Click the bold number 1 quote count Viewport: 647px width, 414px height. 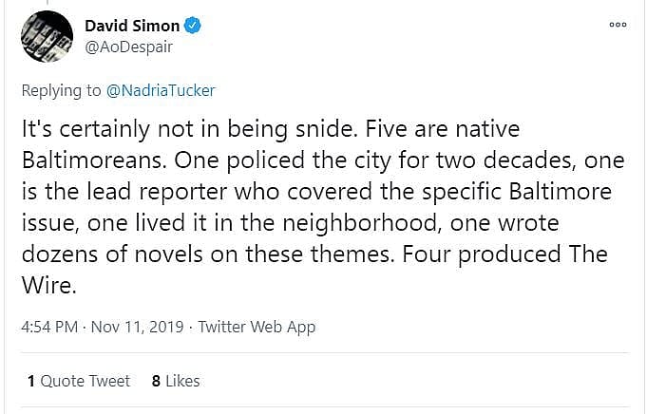pos(31,380)
